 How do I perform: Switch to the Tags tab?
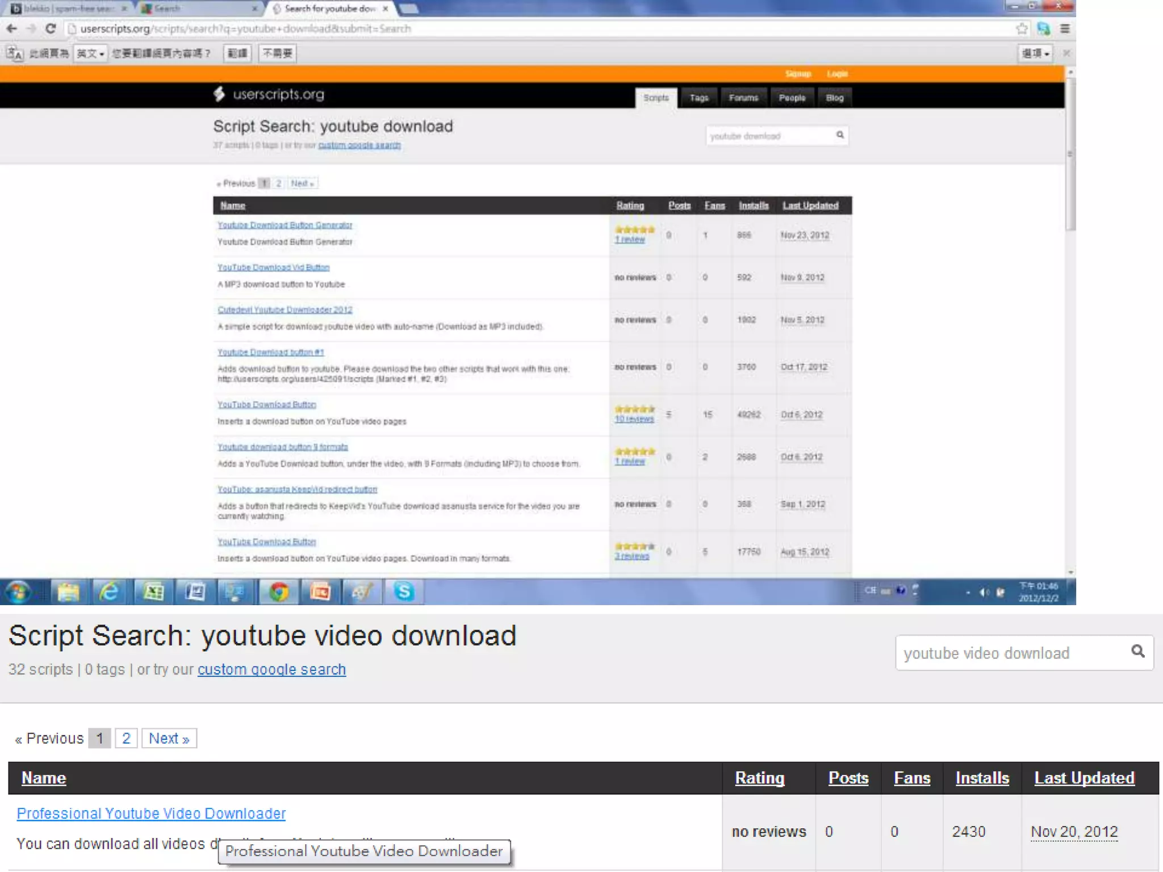pyautogui.click(x=698, y=98)
